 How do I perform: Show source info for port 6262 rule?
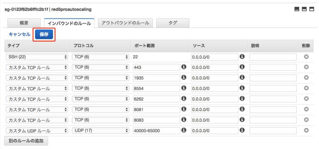[x=242, y=98]
